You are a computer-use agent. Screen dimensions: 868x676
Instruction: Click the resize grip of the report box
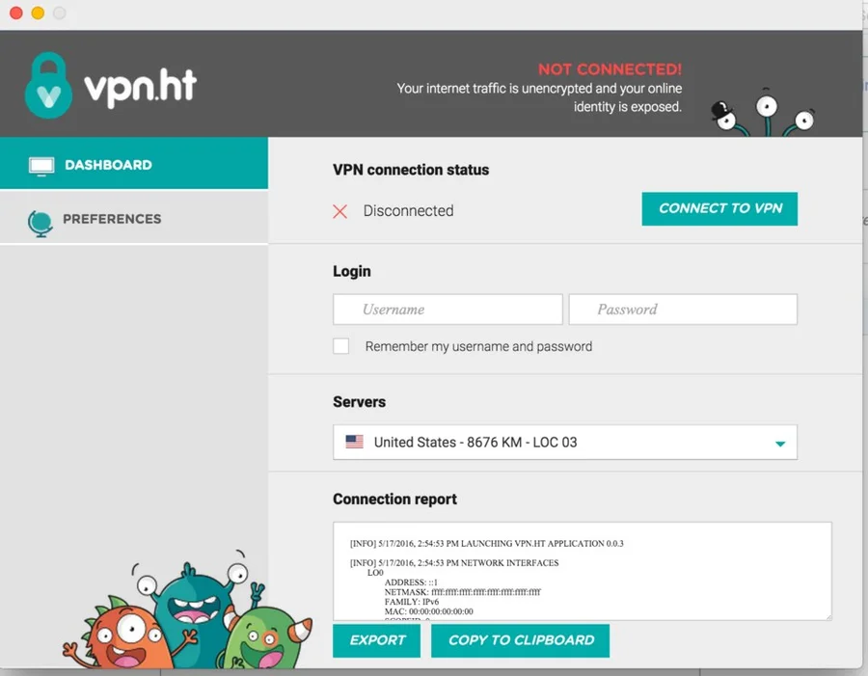[x=828, y=617]
